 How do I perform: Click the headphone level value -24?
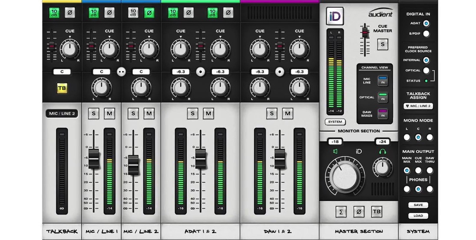383,141
